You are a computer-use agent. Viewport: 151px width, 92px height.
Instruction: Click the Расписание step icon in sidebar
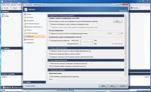pyautogui.click(x=25, y=39)
